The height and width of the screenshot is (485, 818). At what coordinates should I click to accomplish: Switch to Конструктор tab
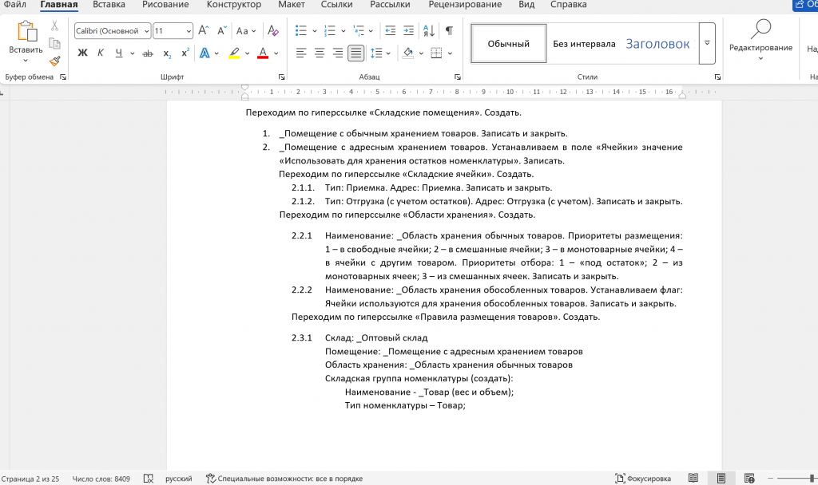(234, 5)
